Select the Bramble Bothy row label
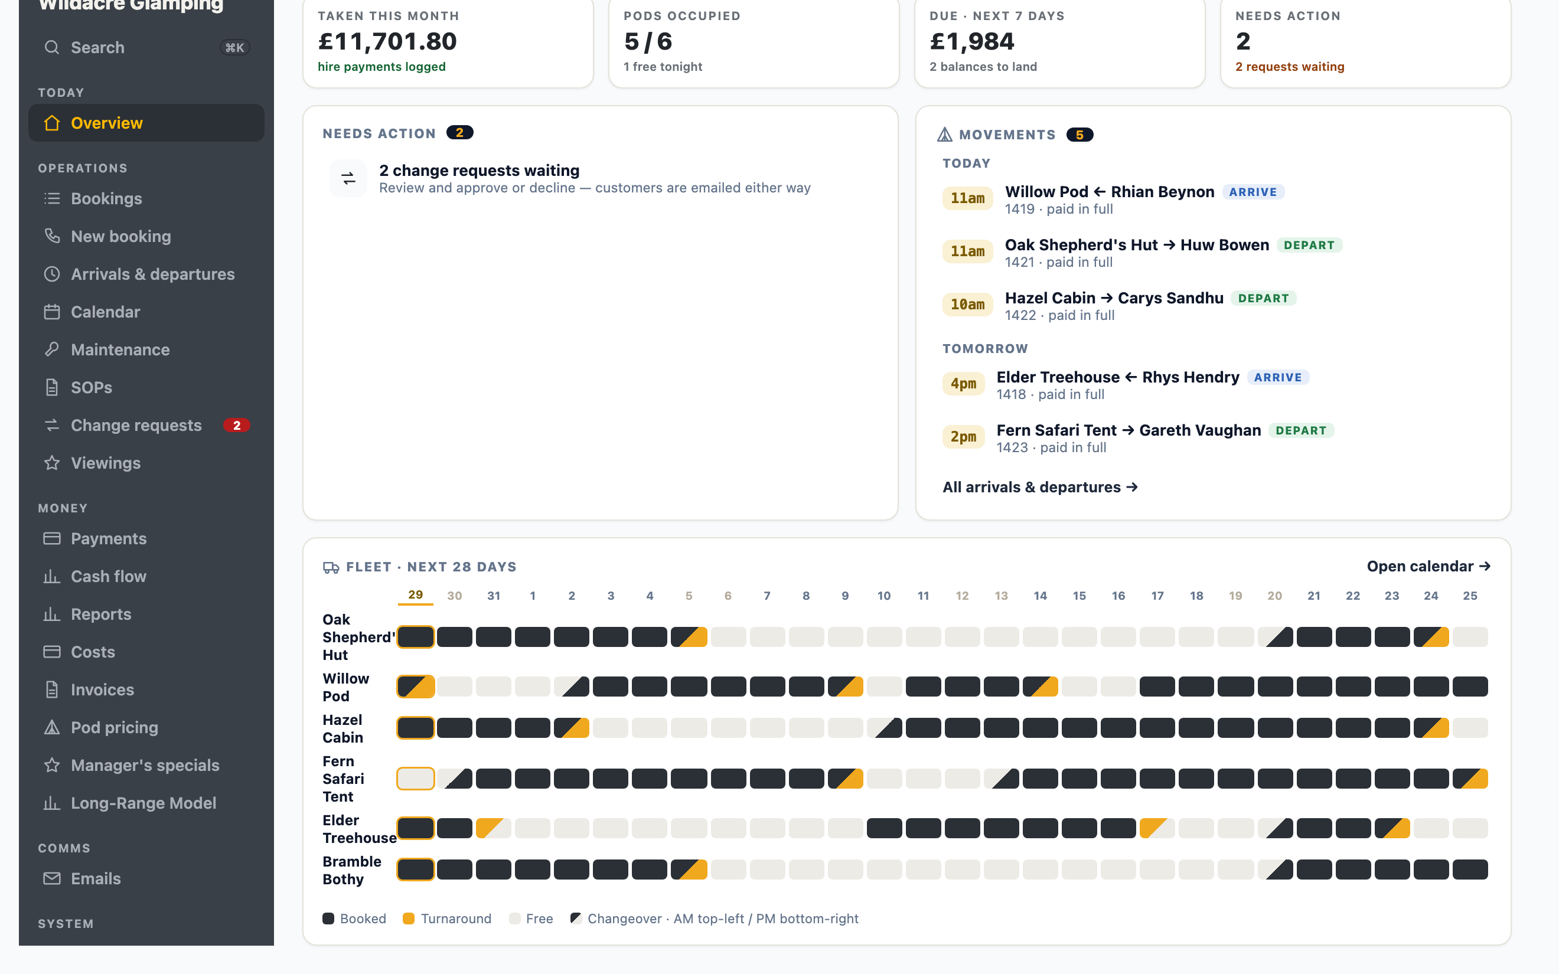The image size is (1559, 974). pos(352,870)
